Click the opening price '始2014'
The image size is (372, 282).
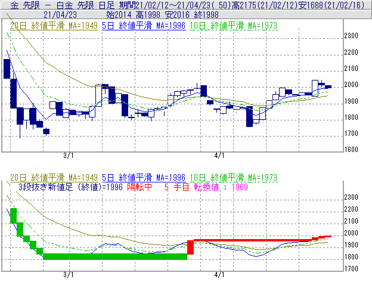119,15
